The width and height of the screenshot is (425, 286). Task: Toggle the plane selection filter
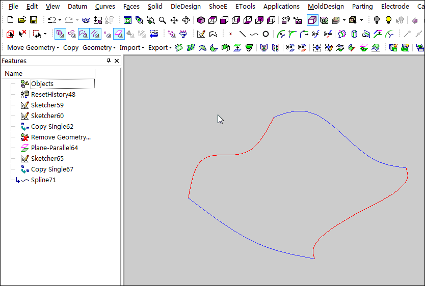pyautogui.click(x=119, y=34)
